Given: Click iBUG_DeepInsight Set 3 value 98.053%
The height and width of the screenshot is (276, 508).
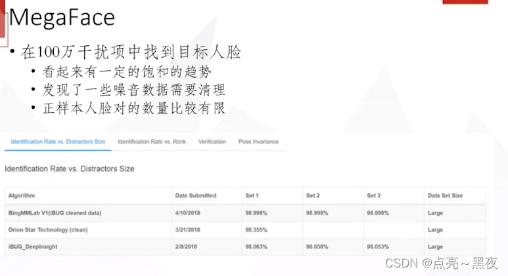Looking at the screenshot, I should click(x=378, y=246).
